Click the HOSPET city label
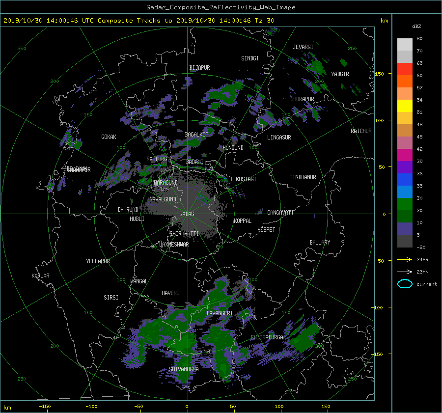Viewport: 442px width, 413px height. pyautogui.click(x=266, y=230)
